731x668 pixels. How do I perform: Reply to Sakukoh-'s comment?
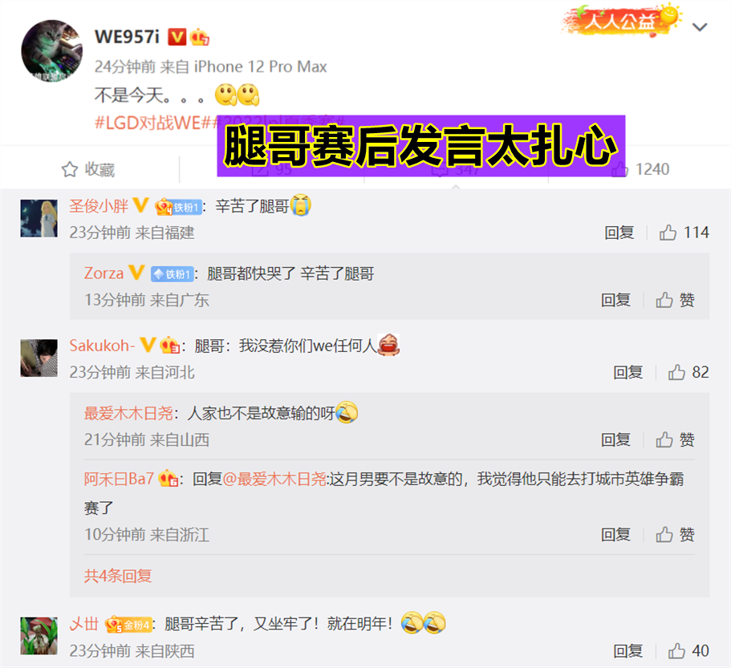tap(628, 372)
